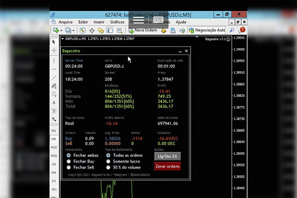Minimize the Bagaceira panel
Image resolution: width=297 pixels, height=198 pixels.
tap(180, 51)
